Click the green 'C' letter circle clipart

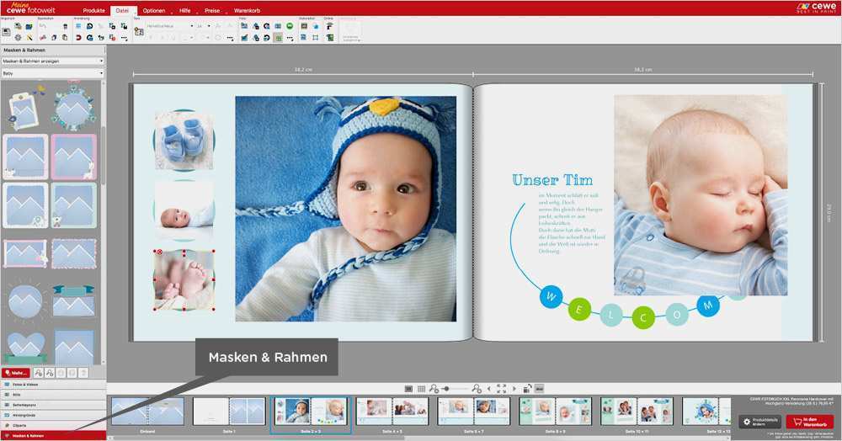[x=643, y=317]
